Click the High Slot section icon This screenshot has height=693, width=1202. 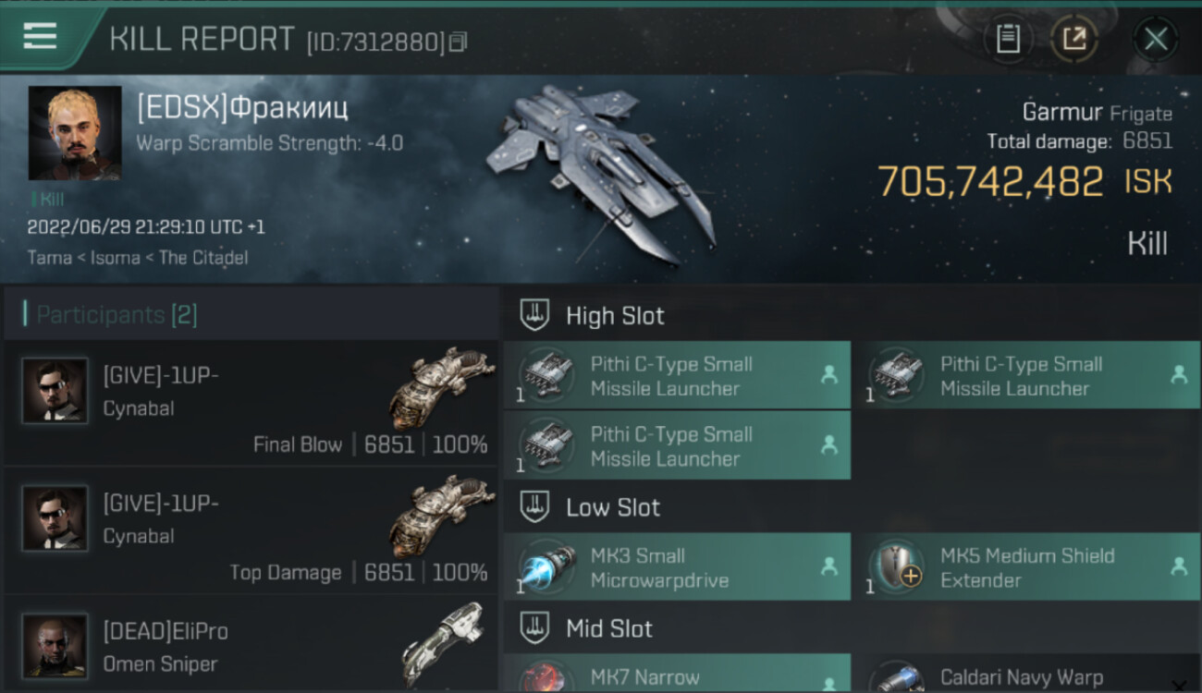pos(535,316)
